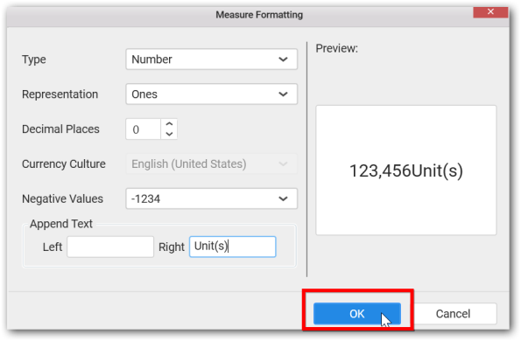This screenshot has height=341, width=521.
Task: Focus the Decimal Places number field
Action: [144, 129]
